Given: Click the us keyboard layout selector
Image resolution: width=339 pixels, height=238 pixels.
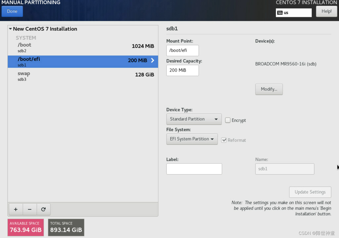Looking at the screenshot, I should coord(294,13).
